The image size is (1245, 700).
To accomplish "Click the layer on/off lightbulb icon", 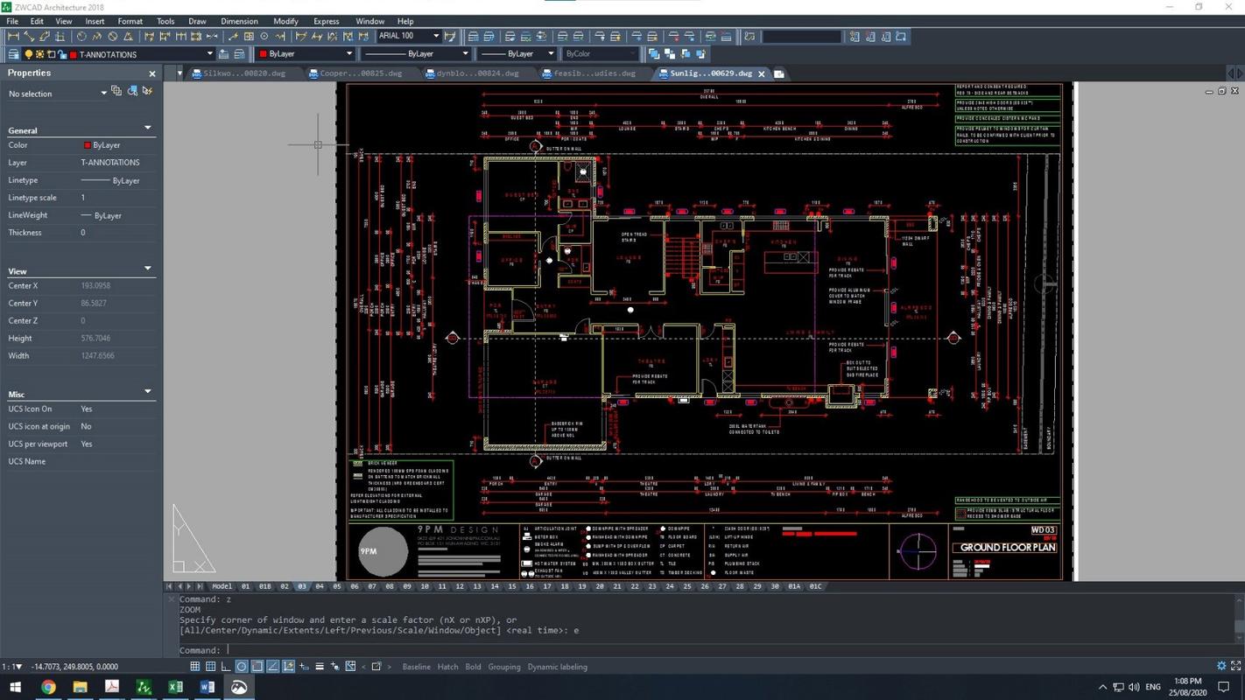I will point(28,54).
